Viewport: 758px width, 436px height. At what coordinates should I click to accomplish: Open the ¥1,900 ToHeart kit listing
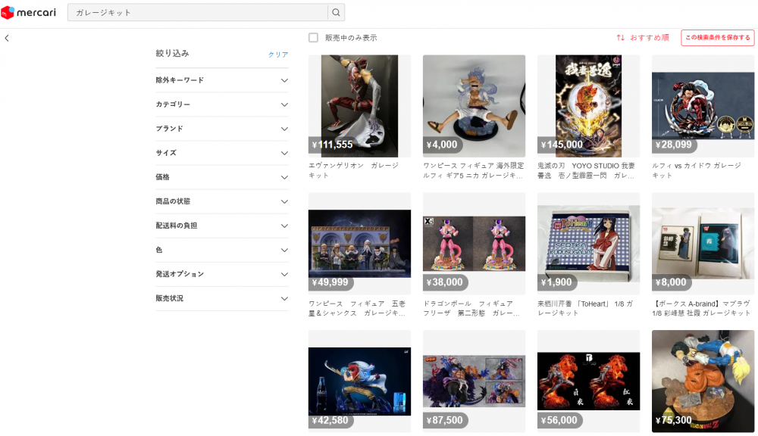click(588, 244)
